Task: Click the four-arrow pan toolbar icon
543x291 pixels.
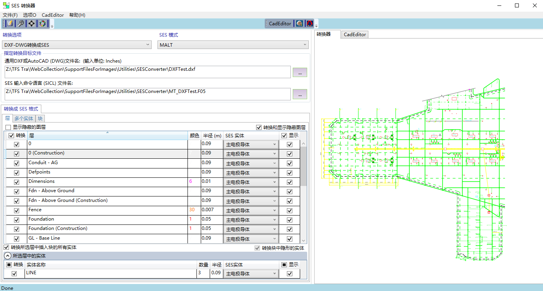Action: pyautogui.click(x=32, y=24)
